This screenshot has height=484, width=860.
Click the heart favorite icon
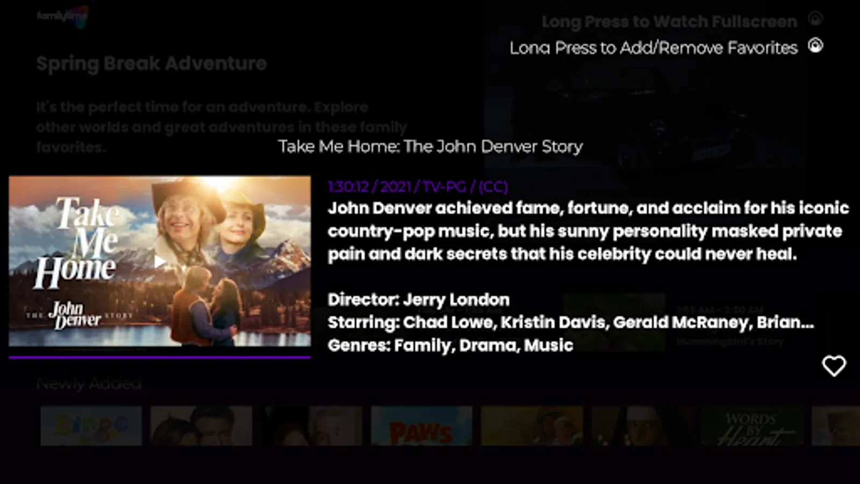point(834,366)
